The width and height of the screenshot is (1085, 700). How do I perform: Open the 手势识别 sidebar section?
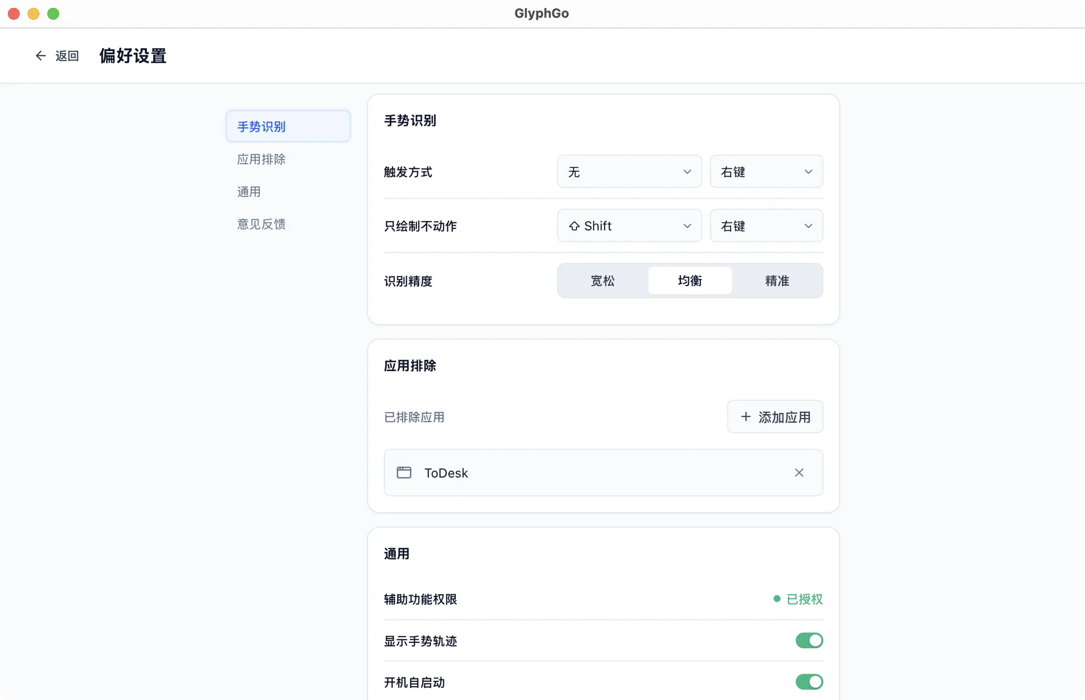click(288, 127)
